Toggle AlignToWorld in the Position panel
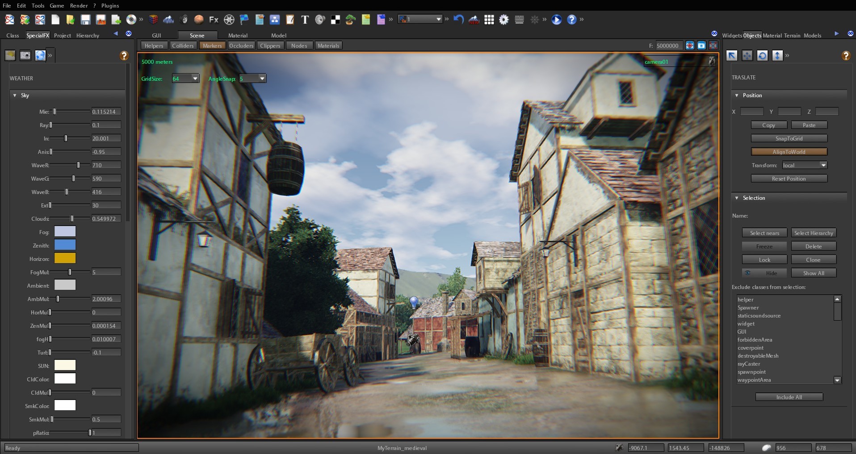The image size is (856, 454). pos(789,152)
